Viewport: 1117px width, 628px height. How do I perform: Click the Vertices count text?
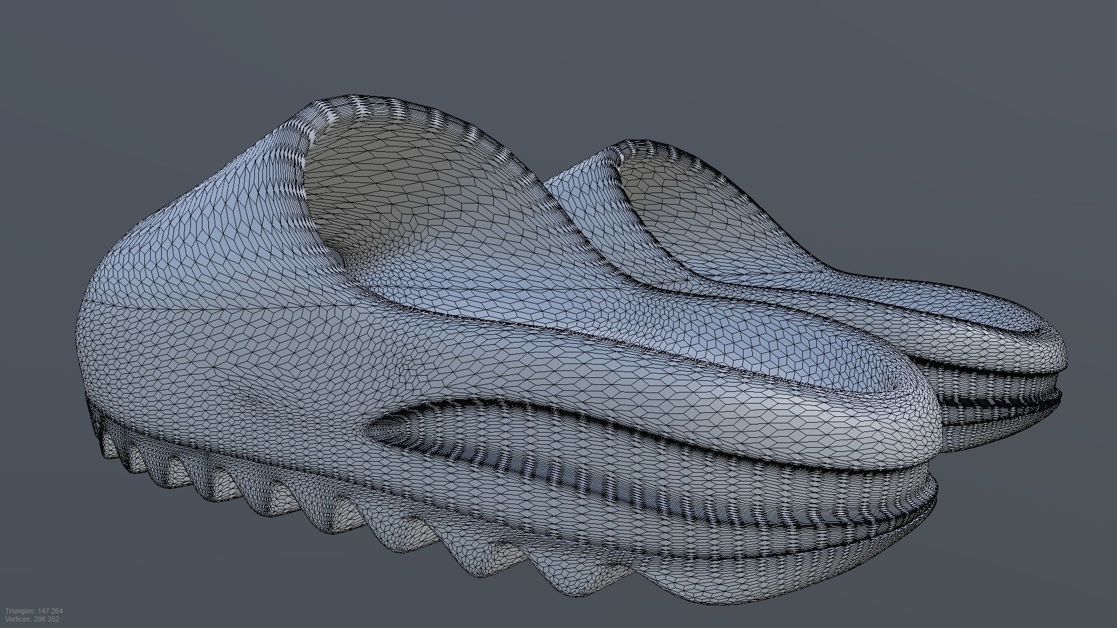pyautogui.click(x=32, y=619)
